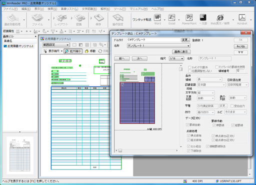Screen dimensions: 256x185
Task: Click the 画像に表示 button
Action: [181, 52]
